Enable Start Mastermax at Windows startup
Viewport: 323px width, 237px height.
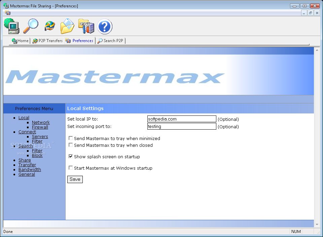click(x=71, y=168)
